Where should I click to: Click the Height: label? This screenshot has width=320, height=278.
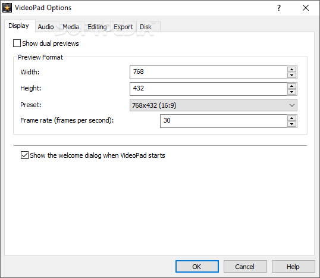[30, 88]
